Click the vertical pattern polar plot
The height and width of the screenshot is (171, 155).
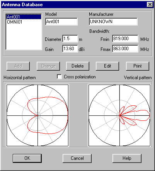[119, 115]
